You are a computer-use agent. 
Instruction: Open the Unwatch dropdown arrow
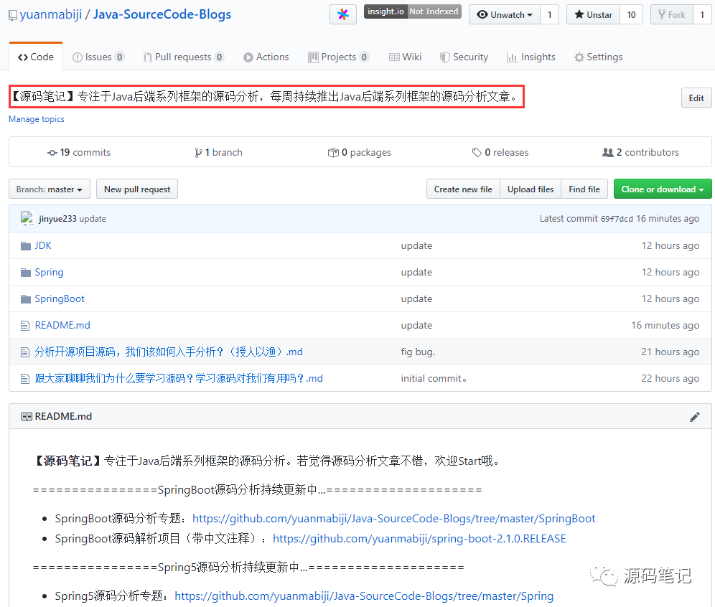[x=528, y=14]
